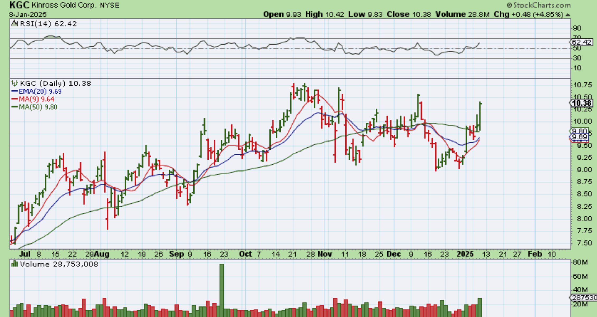Click the Volume bar chart icon

coord(15,264)
